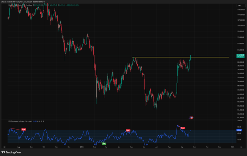The width and height of the screenshot is (247, 156).
Task: Click the Feb label on time axis
Action: (94, 147)
